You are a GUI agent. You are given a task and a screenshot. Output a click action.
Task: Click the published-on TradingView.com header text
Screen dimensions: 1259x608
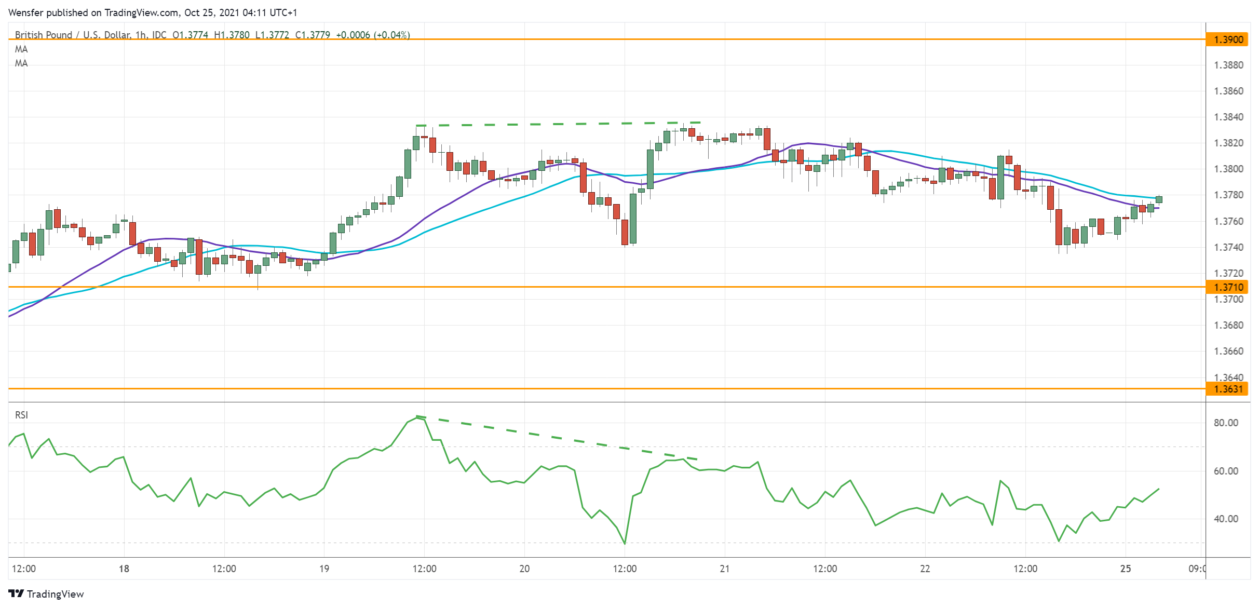click(x=153, y=12)
